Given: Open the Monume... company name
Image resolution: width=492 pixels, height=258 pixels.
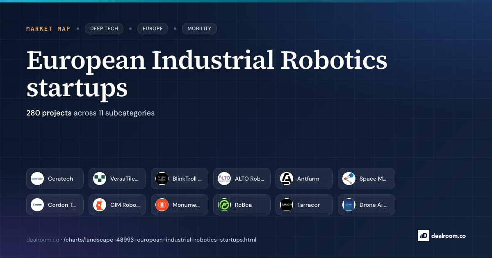Looking at the screenshot, I should tap(186, 205).
